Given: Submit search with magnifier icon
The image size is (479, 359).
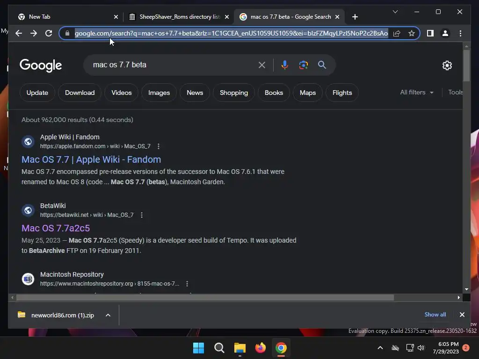Looking at the screenshot, I should [322, 65].
